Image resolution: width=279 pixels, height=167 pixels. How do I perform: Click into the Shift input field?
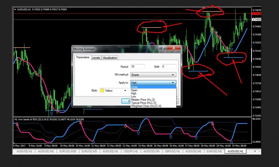[169, 66]
